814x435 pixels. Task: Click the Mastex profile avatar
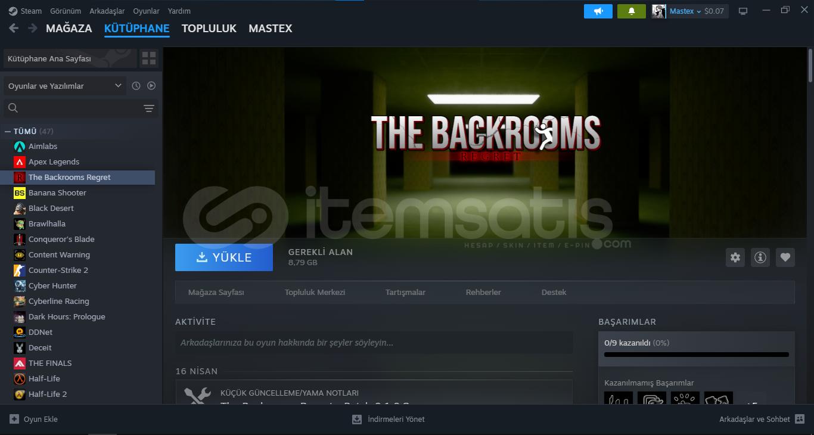click(658, 11)
